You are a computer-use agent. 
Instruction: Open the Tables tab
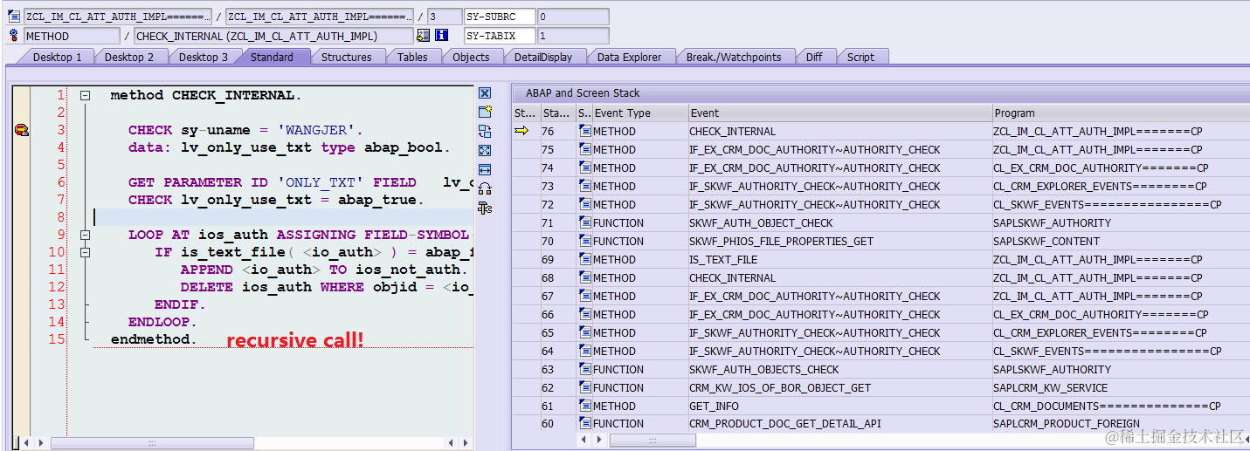[x=412, y=57]
